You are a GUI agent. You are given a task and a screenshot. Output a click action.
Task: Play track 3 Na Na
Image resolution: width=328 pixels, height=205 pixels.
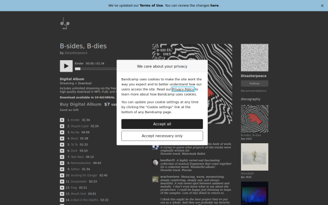pyautogui.click(x=62, y=132)
